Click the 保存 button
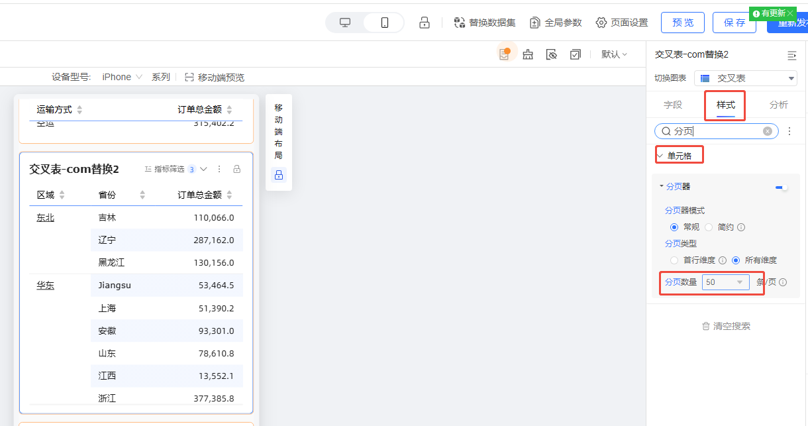The image size is (808, 426). click(734, 23)
